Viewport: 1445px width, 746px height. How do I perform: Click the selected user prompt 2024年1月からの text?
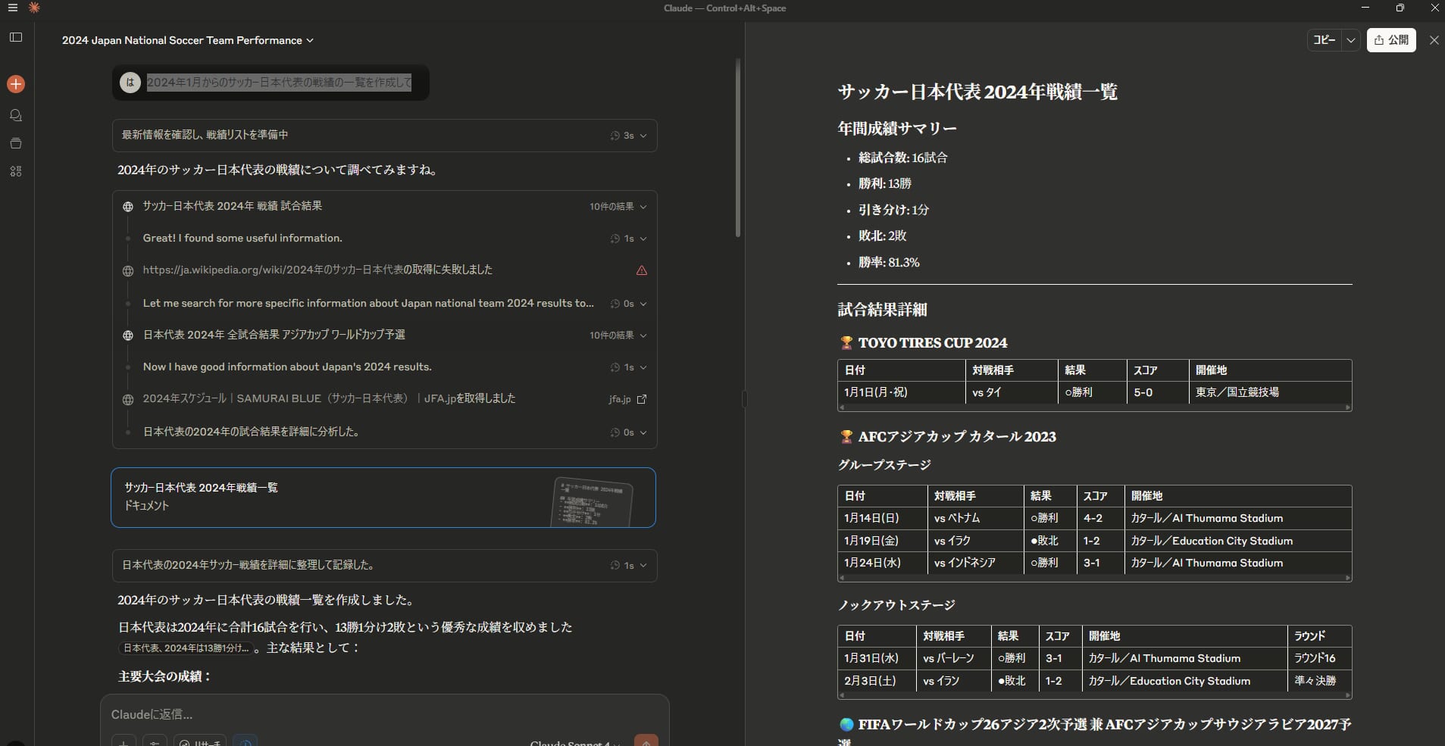tap(279, 83)
